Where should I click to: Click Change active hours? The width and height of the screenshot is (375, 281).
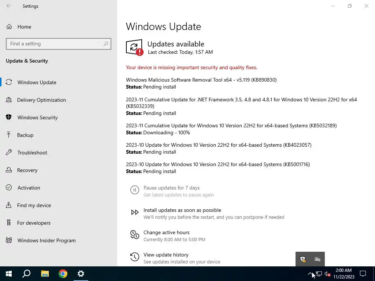tap(167, 232)
